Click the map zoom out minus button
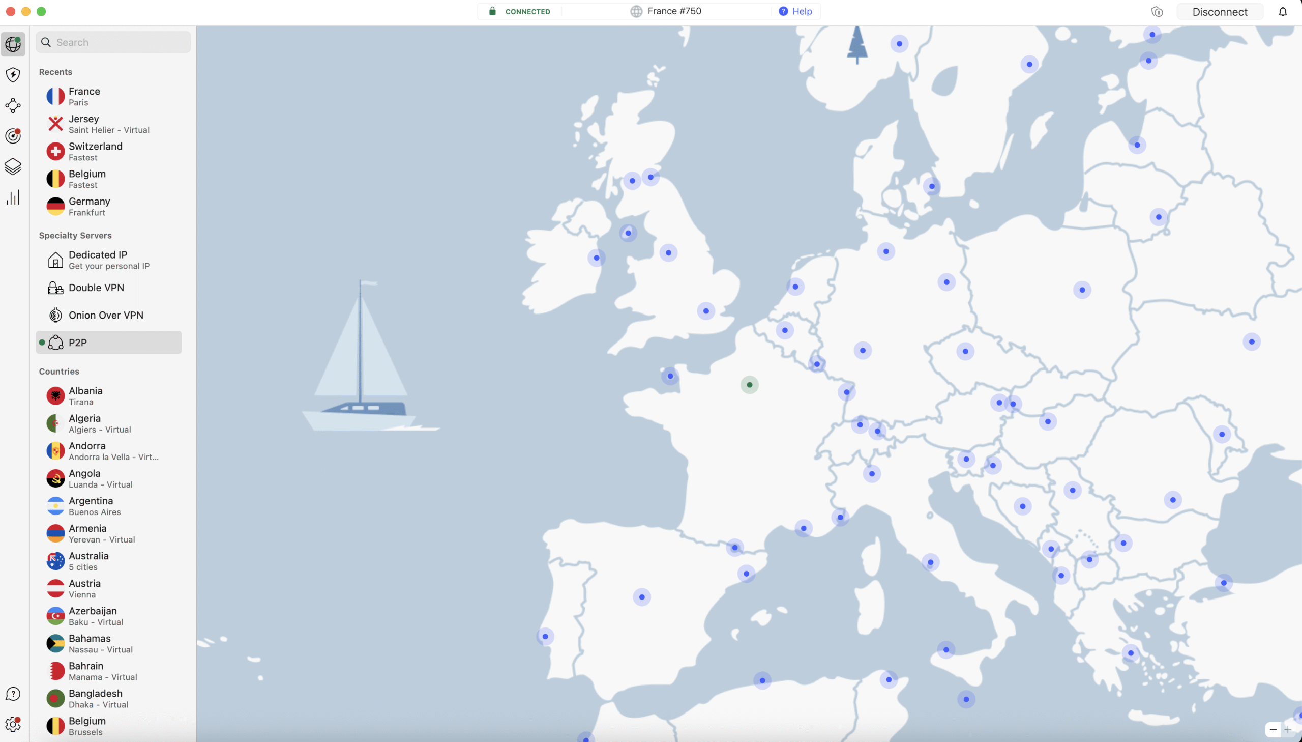 click(1273, 729)
